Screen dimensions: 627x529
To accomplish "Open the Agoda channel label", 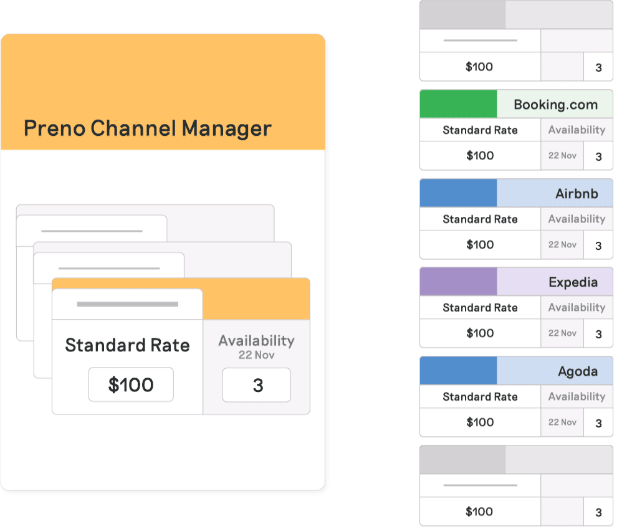I will tap(577, 371).
